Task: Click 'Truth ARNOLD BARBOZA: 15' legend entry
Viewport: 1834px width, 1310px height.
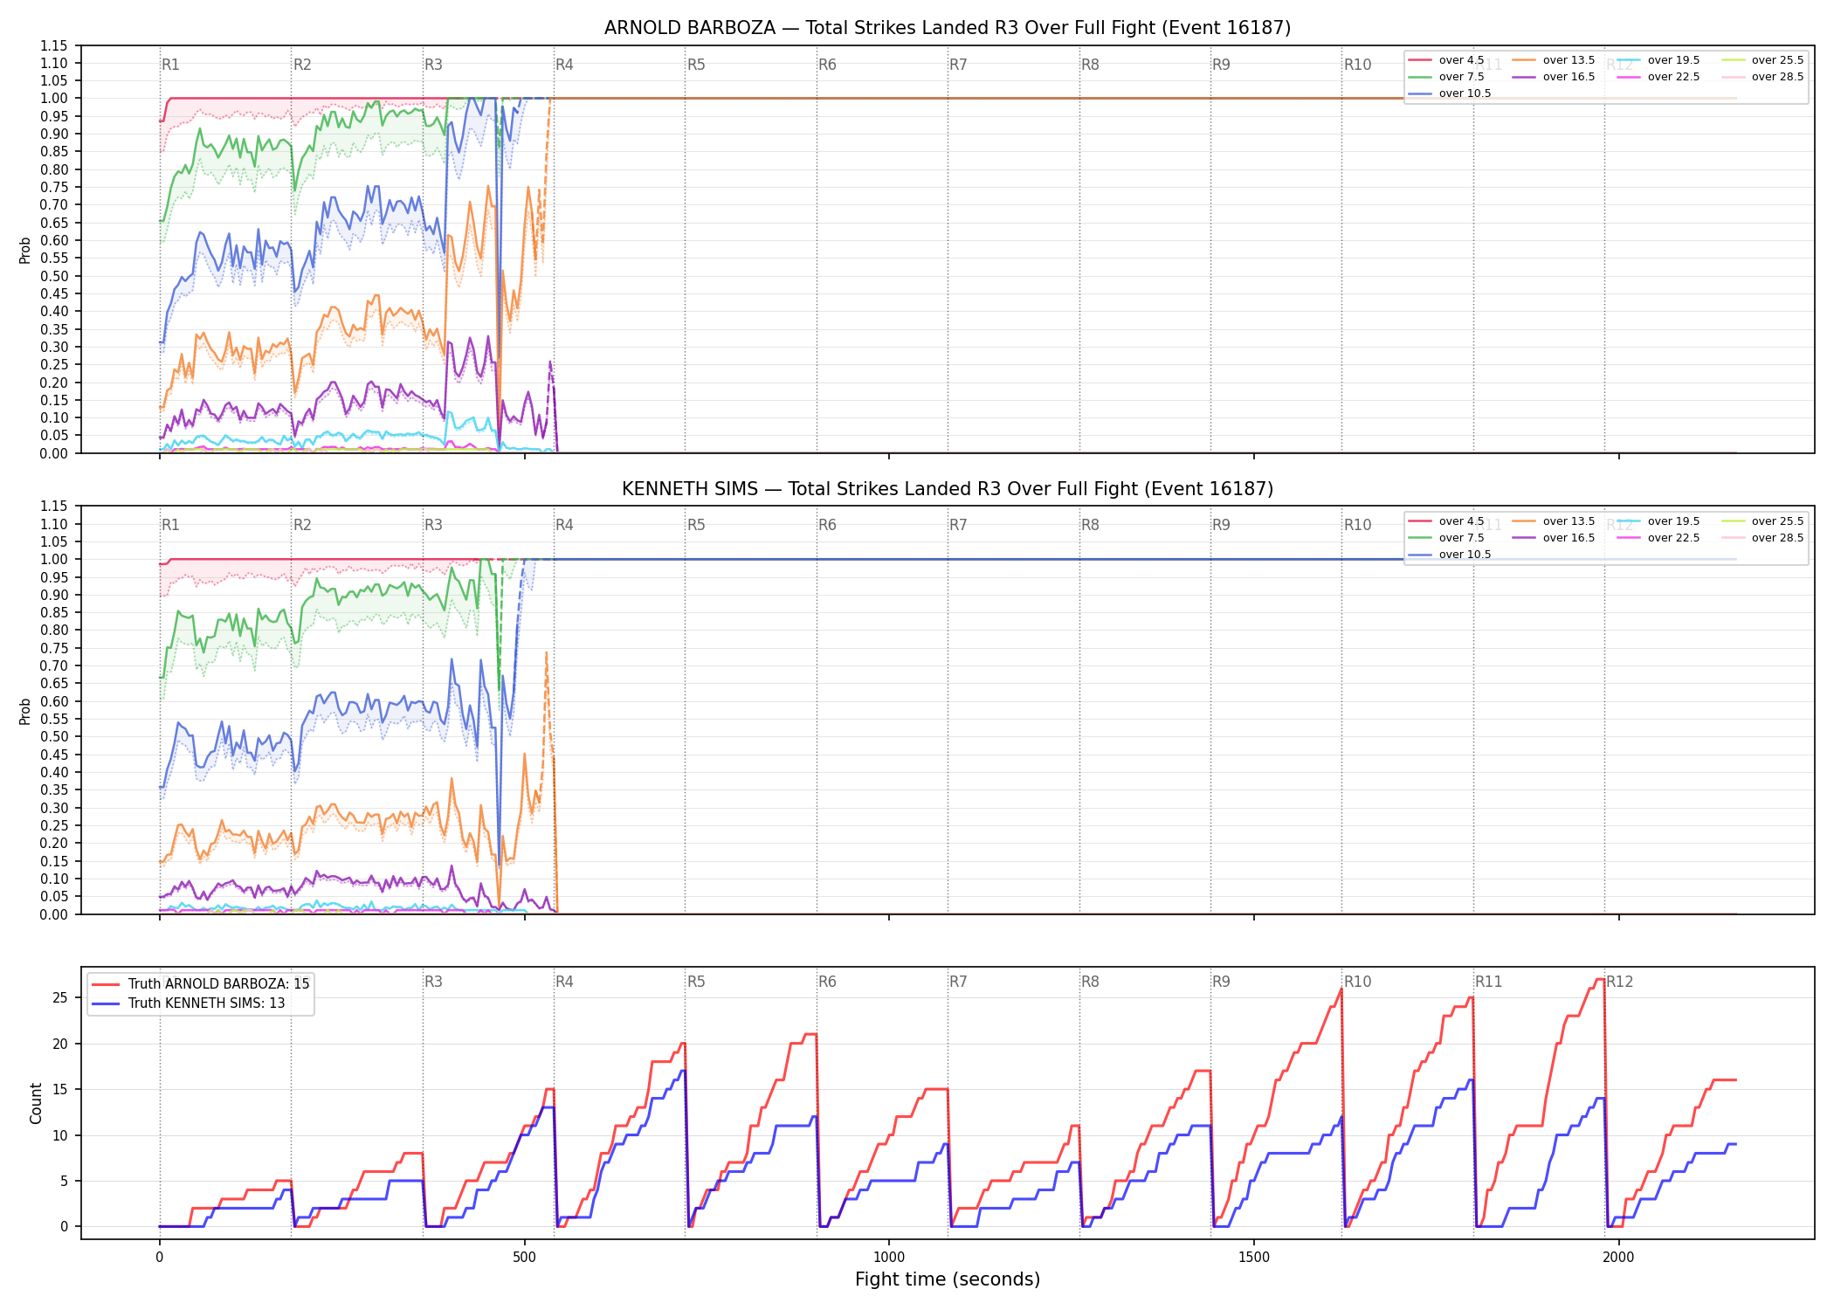Action: [x=201, y=984]
